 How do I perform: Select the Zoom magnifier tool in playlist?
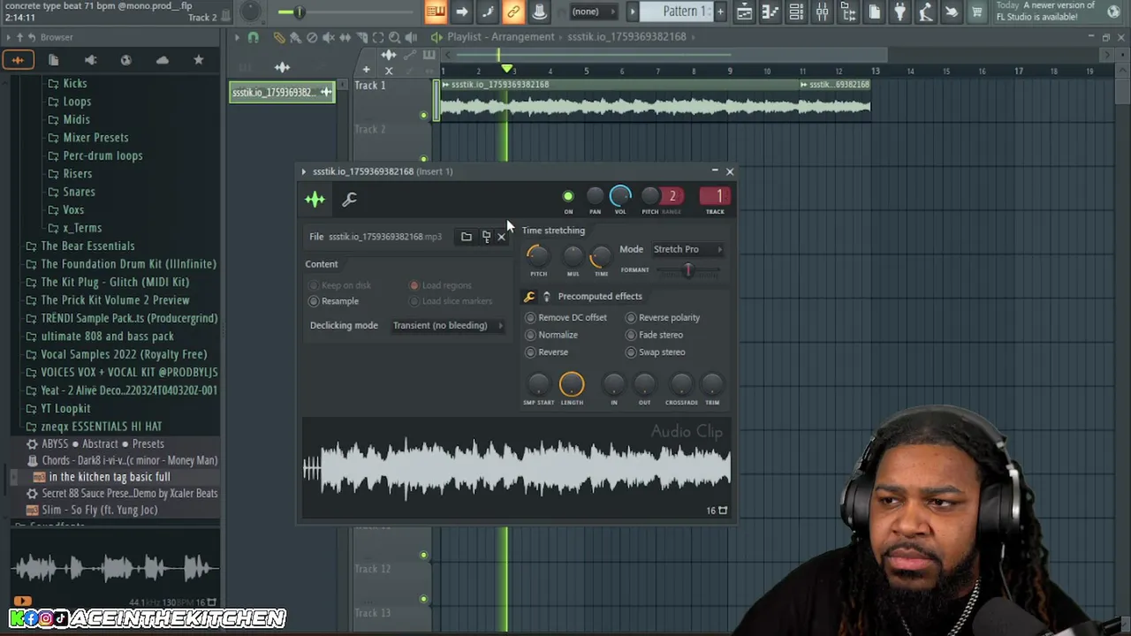coord(395,37)
